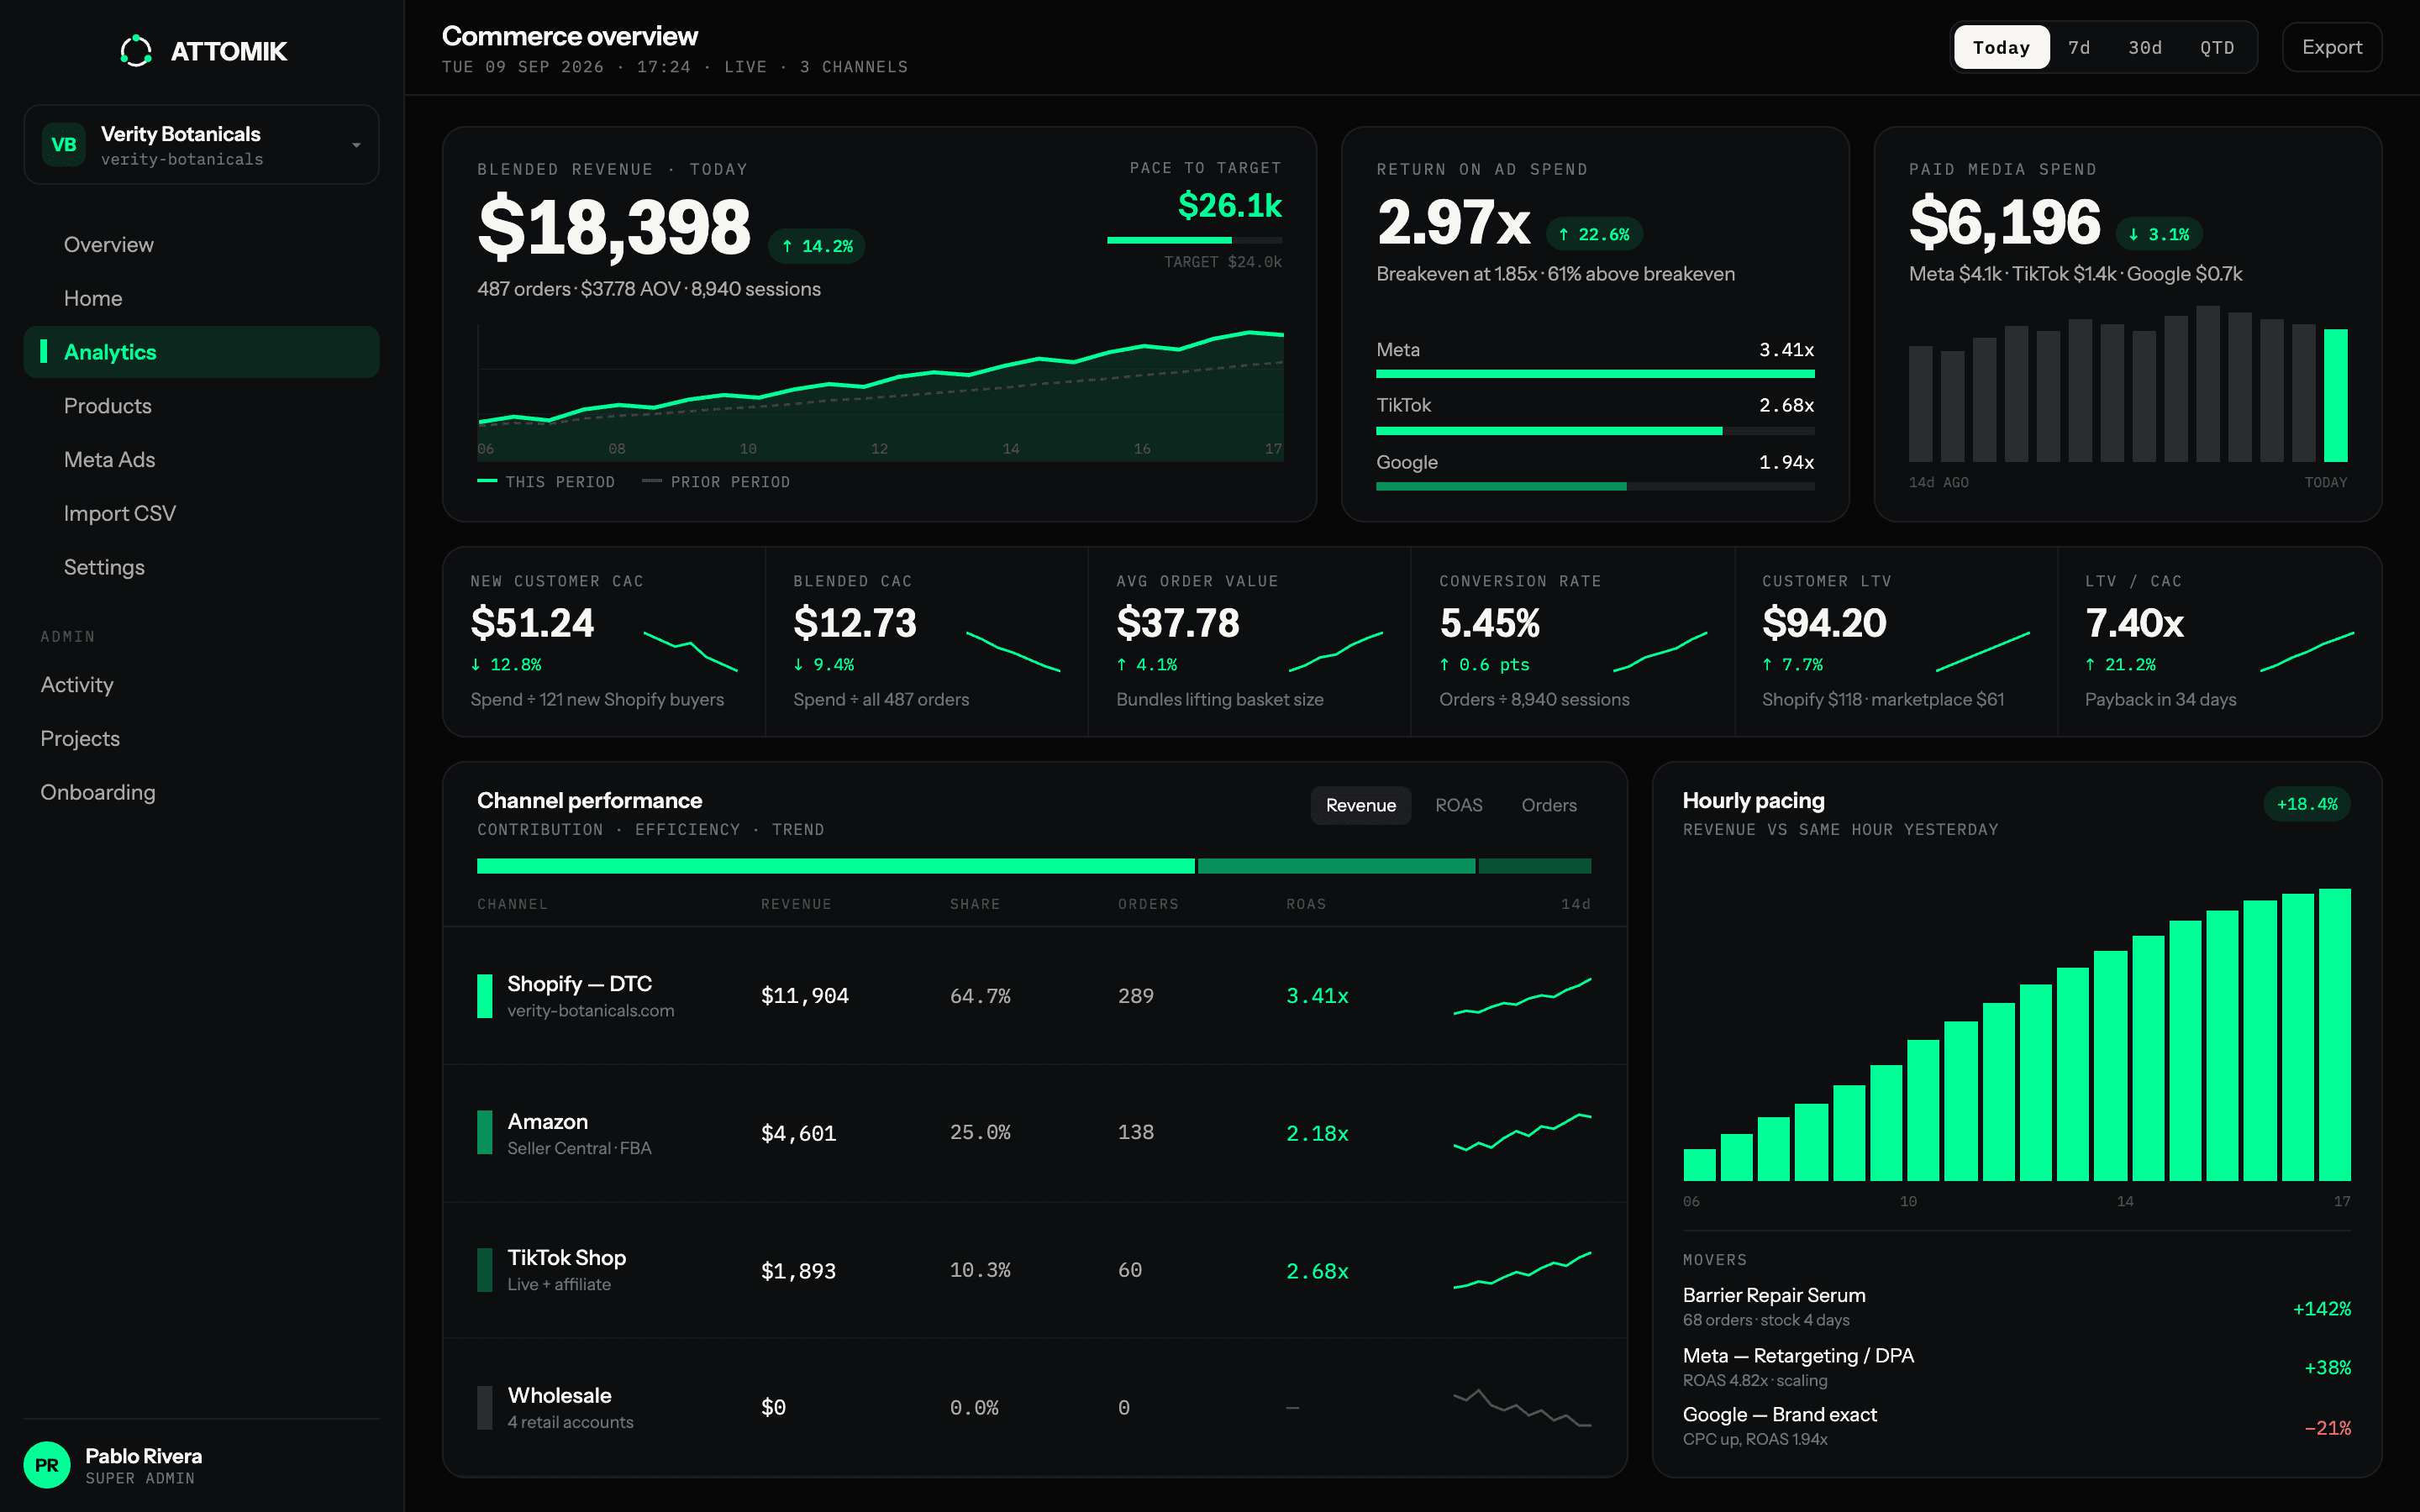Click the Blended CAC value $12.73
The width and height of the screenshot is (2420, 1512).
(x=855, y=623)
